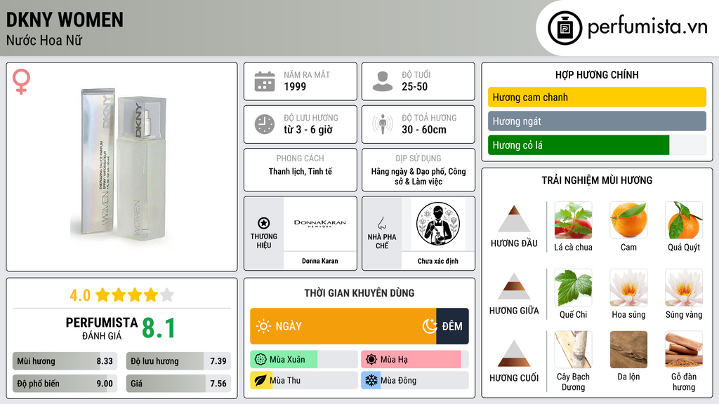Click the moon icon next to Đêm
Image resolution: width=719 pixels, height=404 pixels.
430,326
